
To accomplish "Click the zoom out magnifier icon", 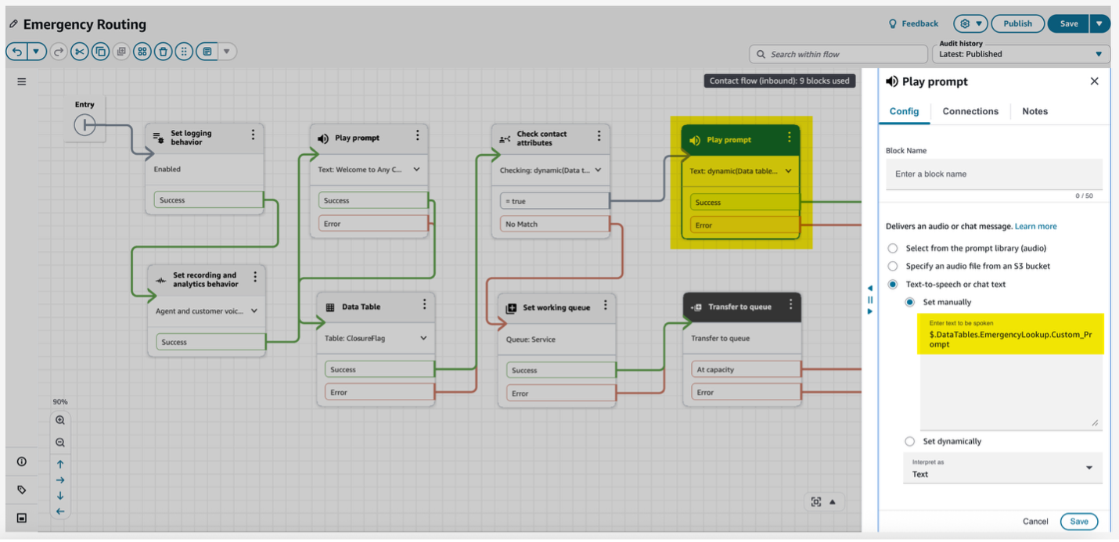I will [60, 442].
